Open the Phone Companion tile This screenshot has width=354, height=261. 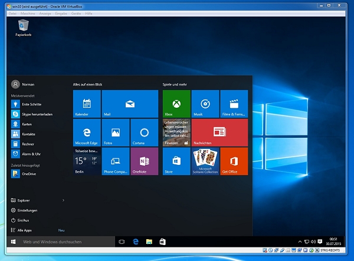tap(116, 161)
